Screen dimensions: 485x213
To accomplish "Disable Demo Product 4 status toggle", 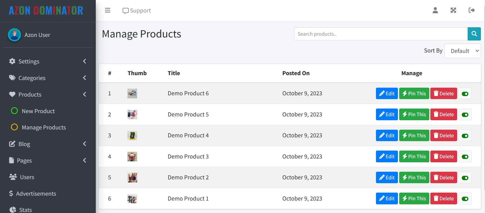I will [465, 136].
